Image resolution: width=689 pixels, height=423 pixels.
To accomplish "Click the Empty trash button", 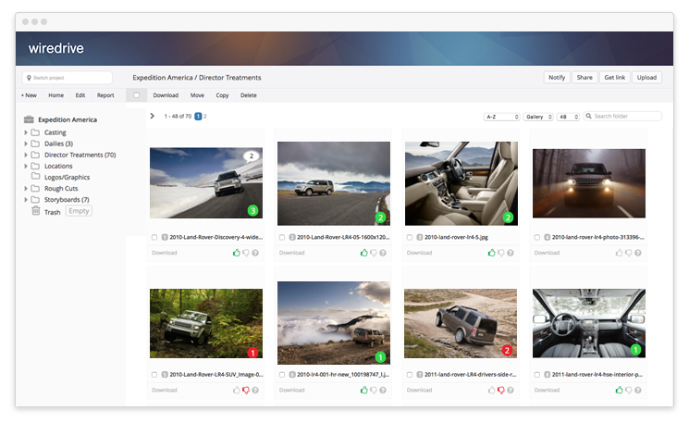I will click(x=79, y=211).
